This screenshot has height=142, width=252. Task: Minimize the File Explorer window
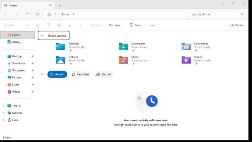223,3
